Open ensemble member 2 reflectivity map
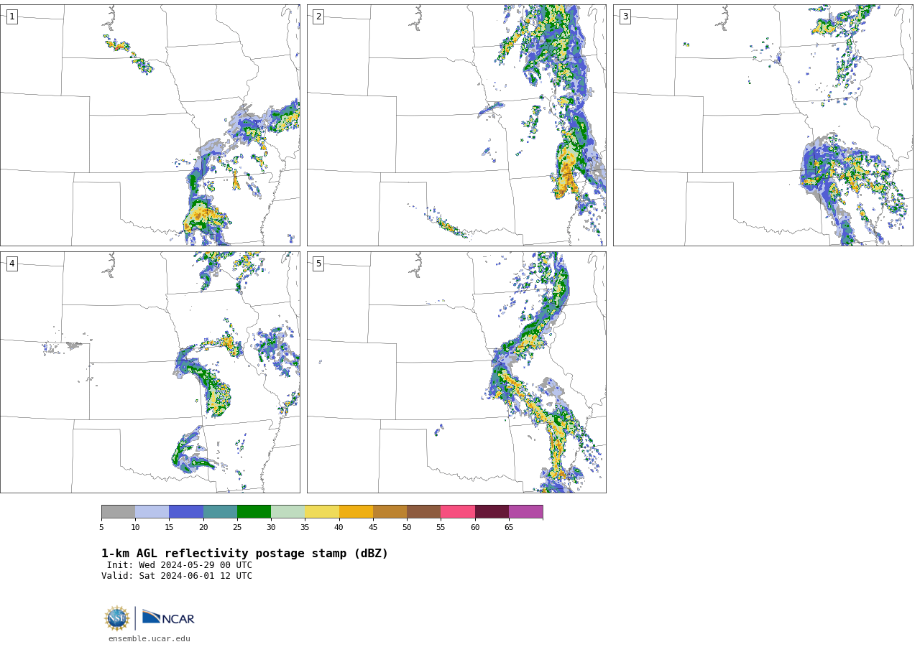The width and height of the screenshot is (920, 647). tap(456, 125)
